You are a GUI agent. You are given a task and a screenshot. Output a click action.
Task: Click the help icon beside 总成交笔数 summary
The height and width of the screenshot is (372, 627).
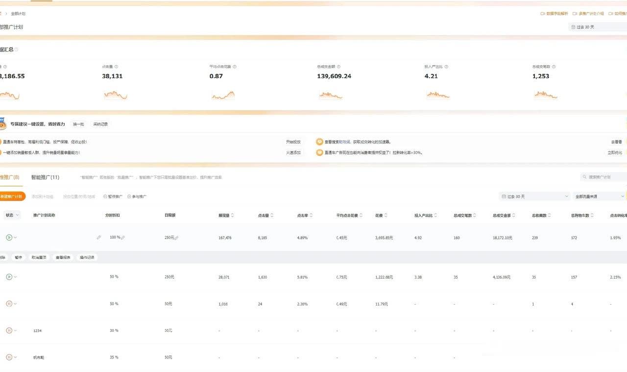pos(554,66)
